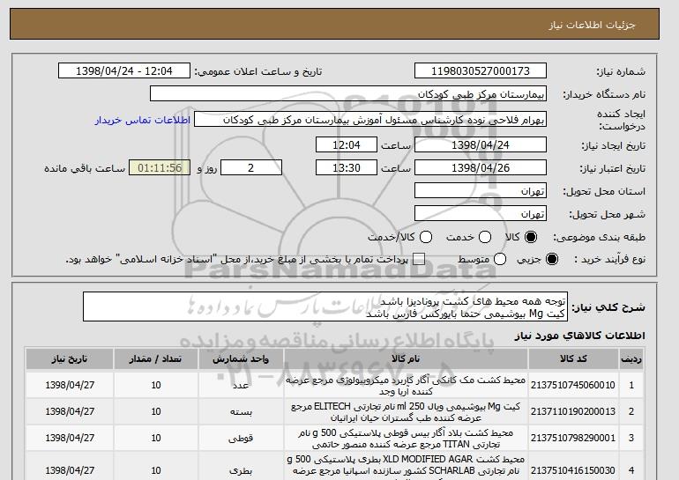679x480 pixels.
Task: Click the جزئیات اطلاعات نیاز page header
Action: [x=592, y=25]
